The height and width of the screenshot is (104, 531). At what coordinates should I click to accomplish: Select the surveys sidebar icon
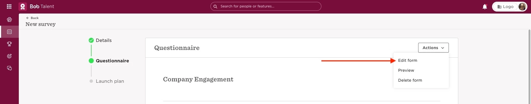tap(9, 32)
